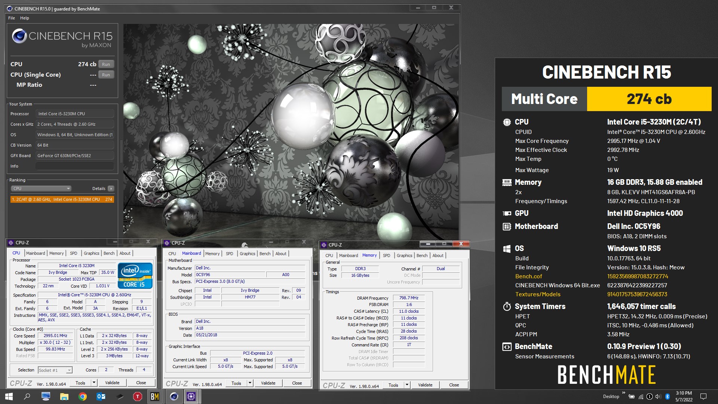Open Outlook from the taskbar
The height and width of the screenshot is (404, 718).
click(101, 397)
